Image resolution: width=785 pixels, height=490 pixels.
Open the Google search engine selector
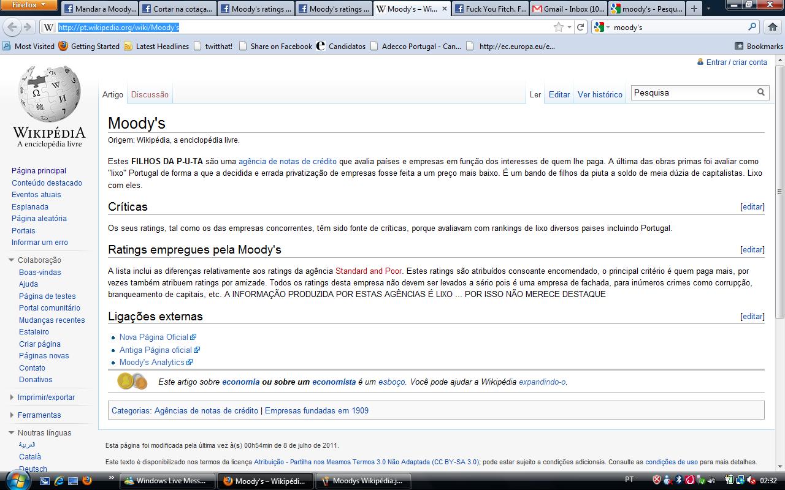(x=602, y=27)
